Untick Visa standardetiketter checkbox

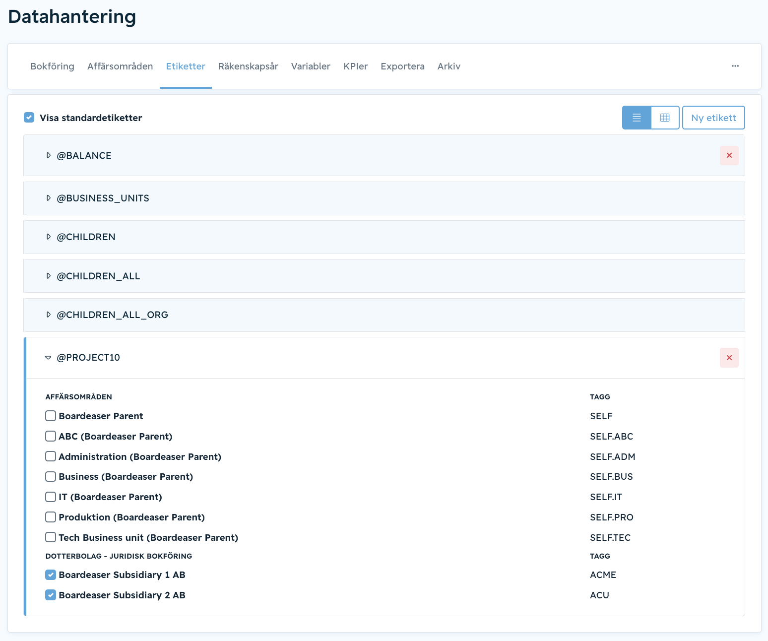[x=29, y=118]
